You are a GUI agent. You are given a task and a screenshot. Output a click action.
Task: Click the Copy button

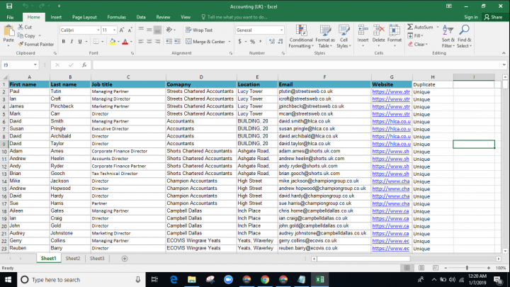coord(28,36)
